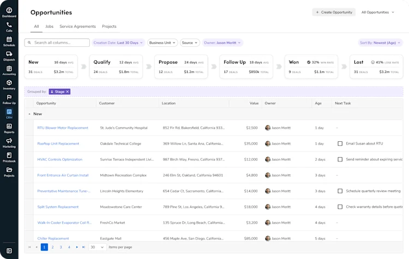Select the CRM sidebar icon
409x259 pixels.
9,112
